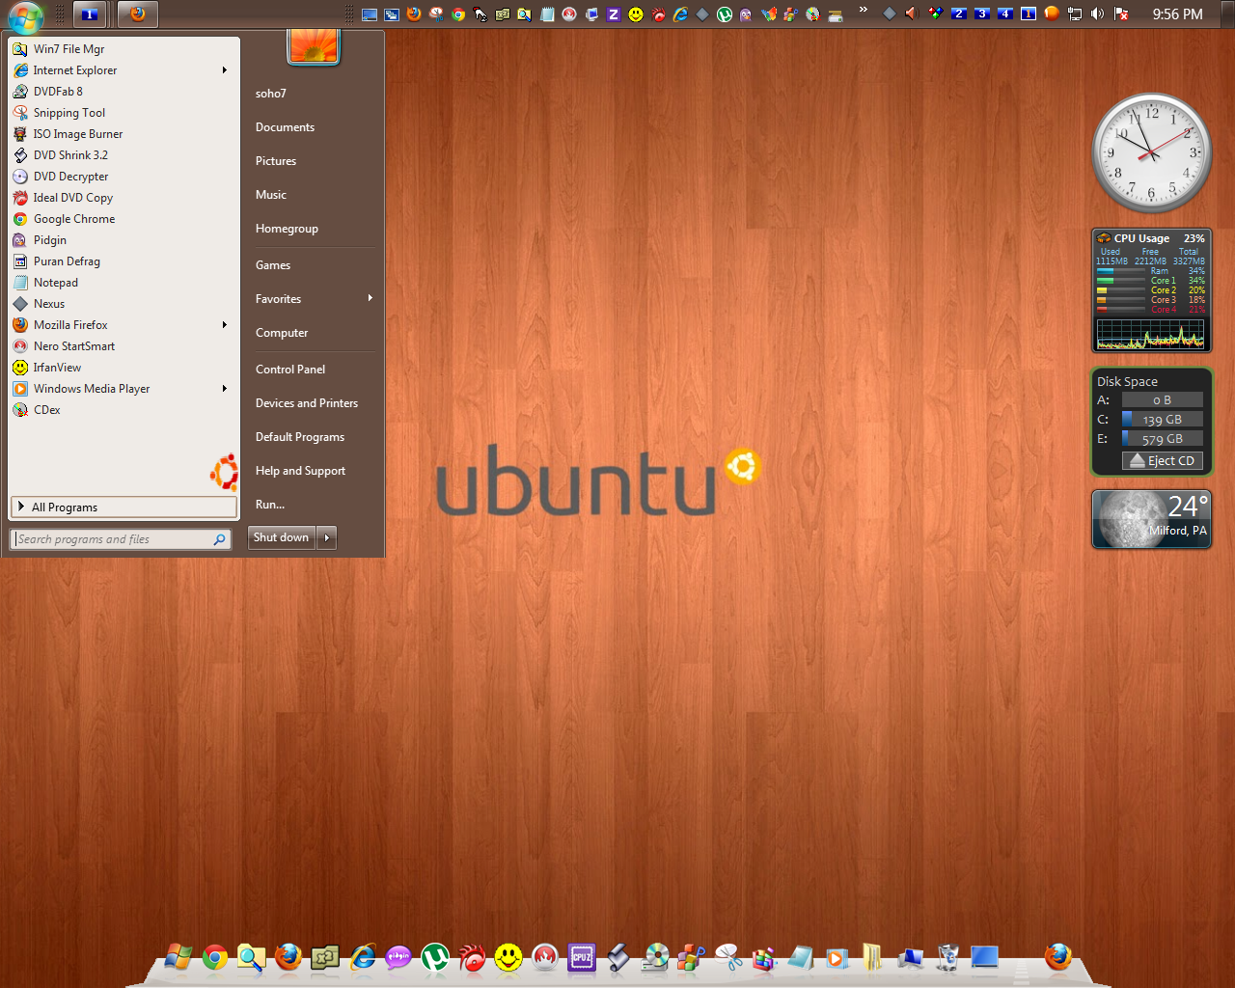Screen dimensions: 1235x988
Task: Click the CPU Usage gadget
Action: tap(1151, 290)
